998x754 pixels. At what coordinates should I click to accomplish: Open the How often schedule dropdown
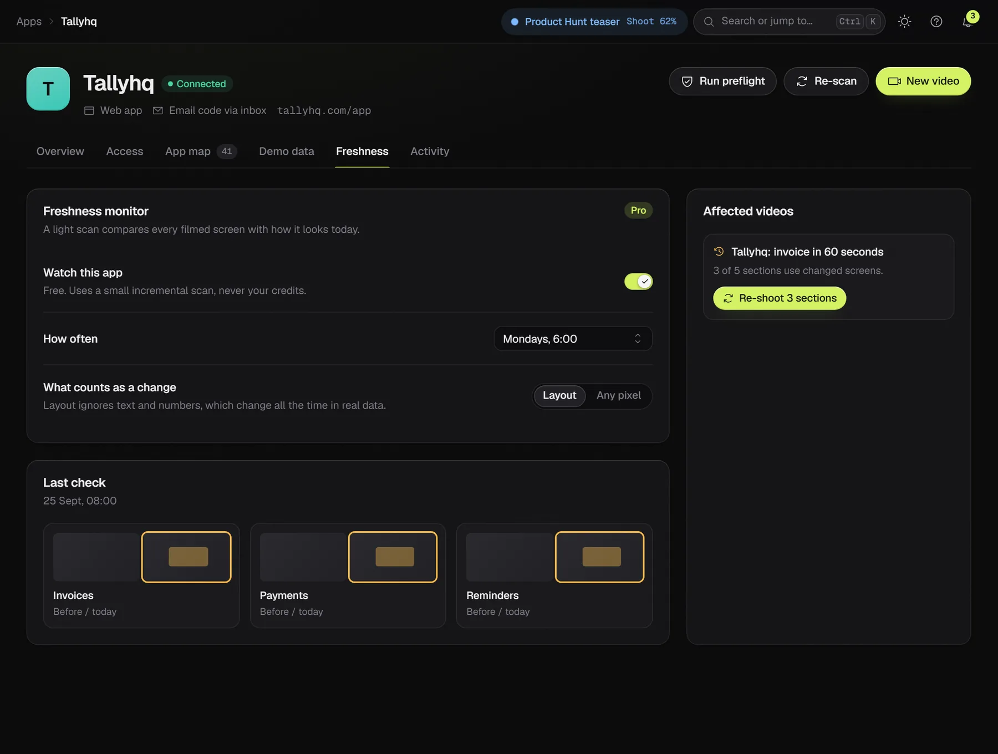(x=573, y=339)
